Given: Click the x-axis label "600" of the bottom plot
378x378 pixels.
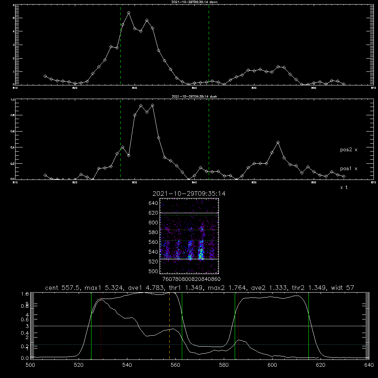Looking at the screenshot, I should pos(272,365).
